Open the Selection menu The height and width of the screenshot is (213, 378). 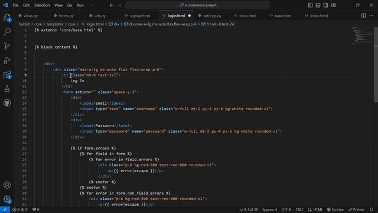point(42,5)
